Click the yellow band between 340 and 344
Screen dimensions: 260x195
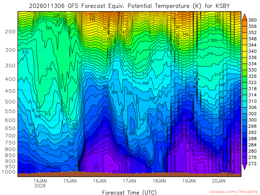pos(245,48)
